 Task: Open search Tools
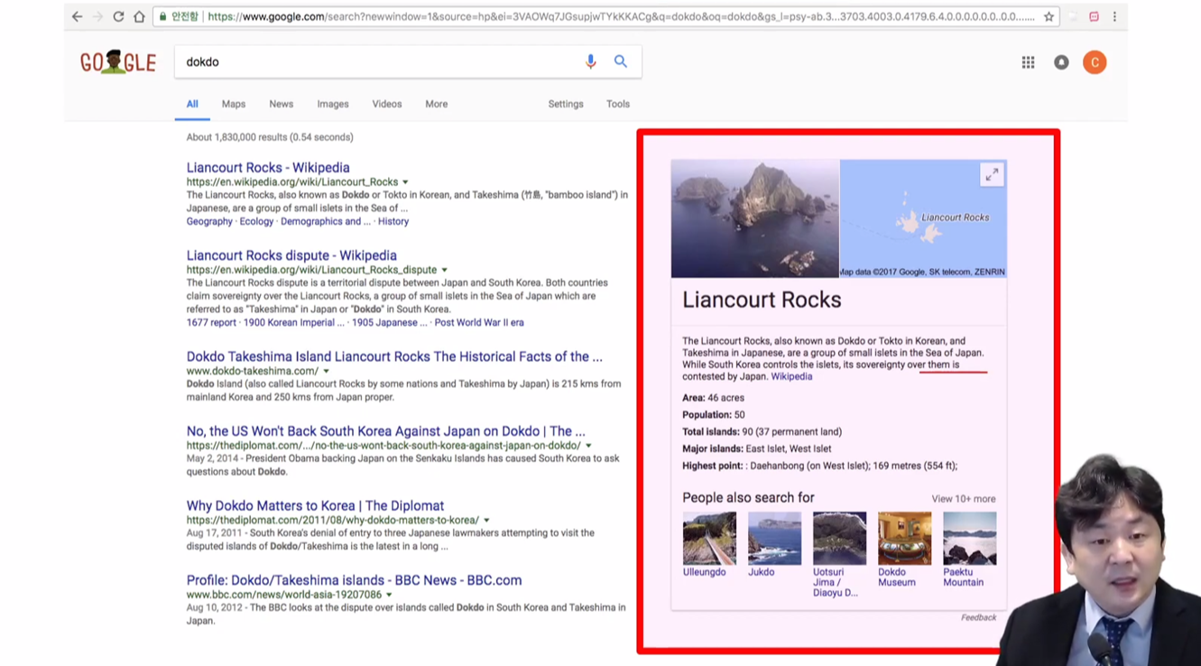(618, 104)
